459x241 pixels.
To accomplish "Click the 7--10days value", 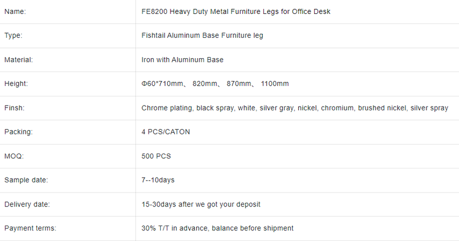I will click(x=158, y=180).
